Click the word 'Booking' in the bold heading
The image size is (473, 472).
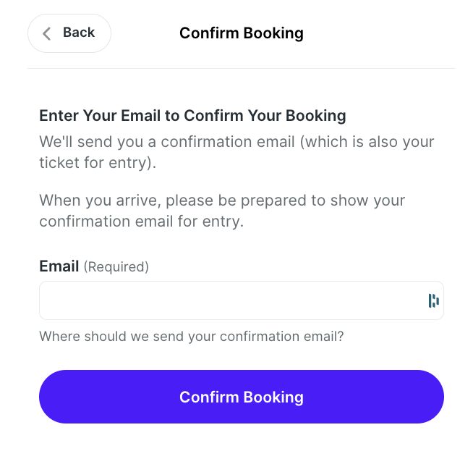pyautogui.click(x=316, y=116)
